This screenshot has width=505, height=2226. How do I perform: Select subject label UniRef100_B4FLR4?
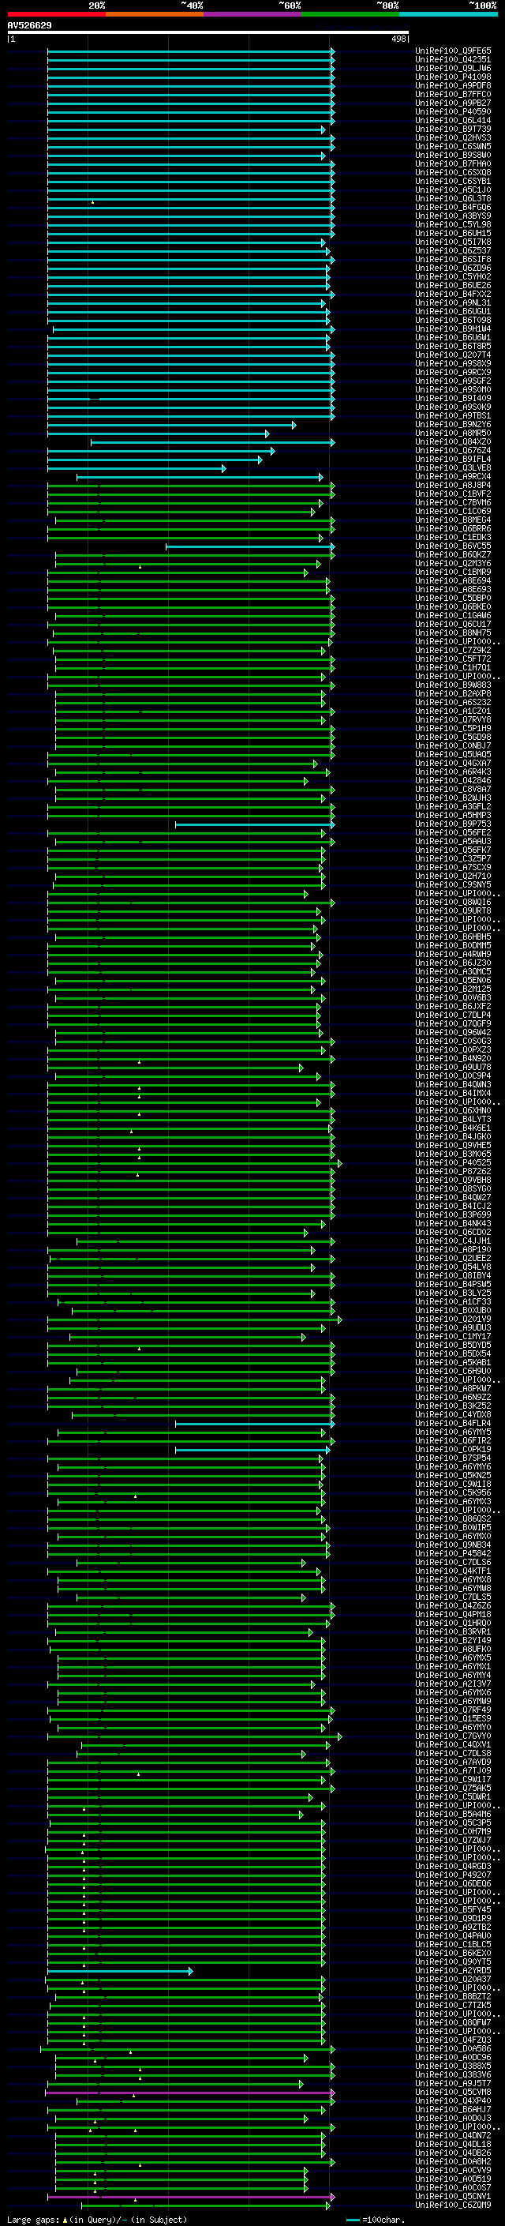click(x=453, y=1424)
